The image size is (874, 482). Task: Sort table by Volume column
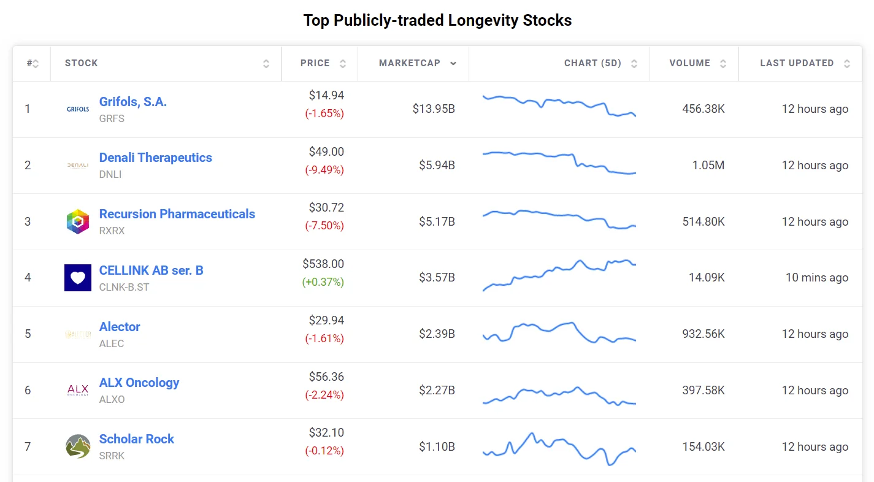723,64
